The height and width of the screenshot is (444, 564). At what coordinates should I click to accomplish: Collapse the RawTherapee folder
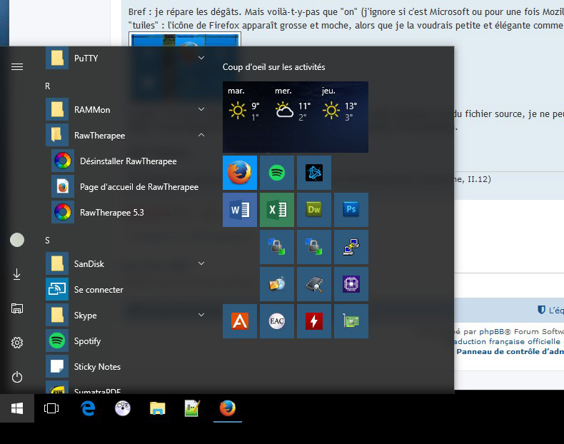pyautogui.click(x=201, y=135)
